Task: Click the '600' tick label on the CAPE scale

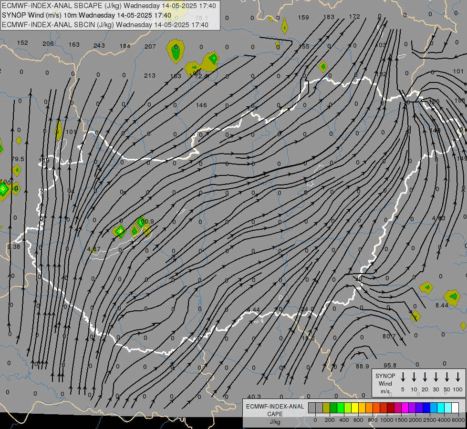Action: click(x=358, y=420)
